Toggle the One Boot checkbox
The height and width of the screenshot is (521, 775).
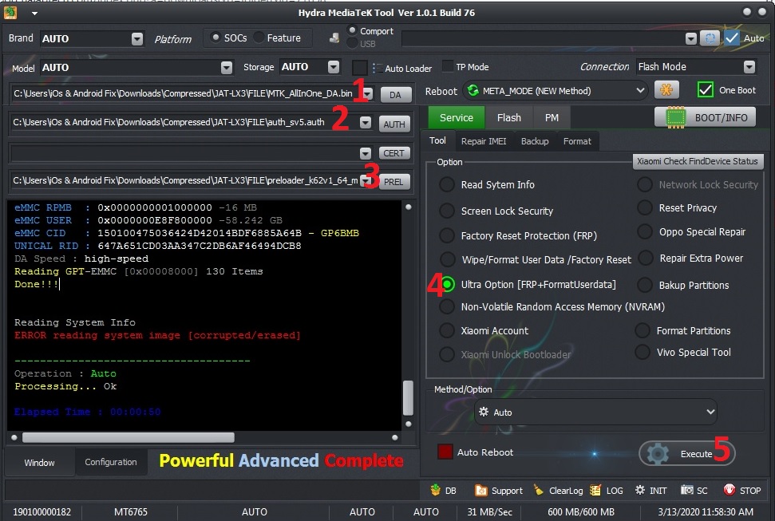coord(705,90)
